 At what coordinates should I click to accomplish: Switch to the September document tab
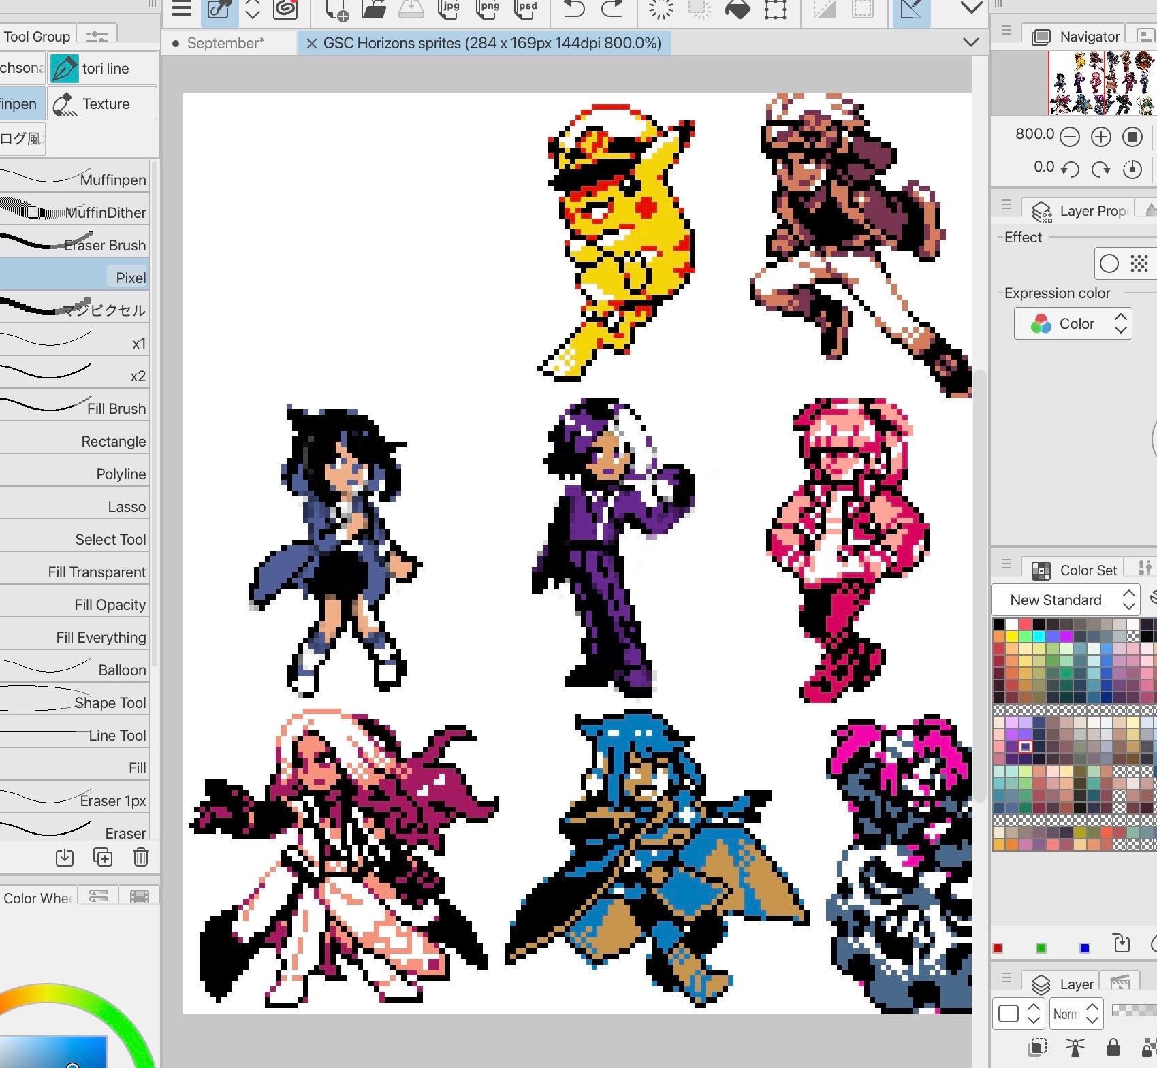(225, 43)
